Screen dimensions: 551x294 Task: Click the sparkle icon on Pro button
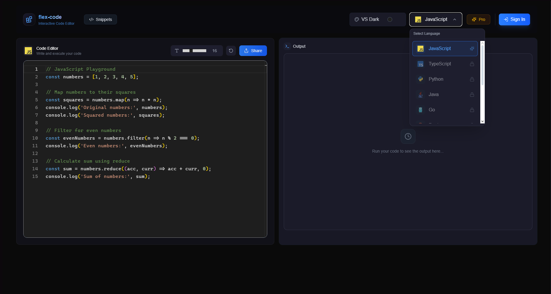point(474,19)
